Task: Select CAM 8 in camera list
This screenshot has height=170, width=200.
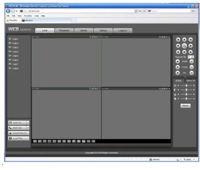Action: point(14,69)
